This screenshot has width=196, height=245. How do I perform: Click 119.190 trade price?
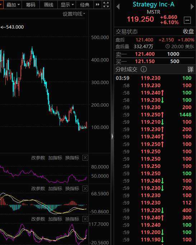coord(150,239)
